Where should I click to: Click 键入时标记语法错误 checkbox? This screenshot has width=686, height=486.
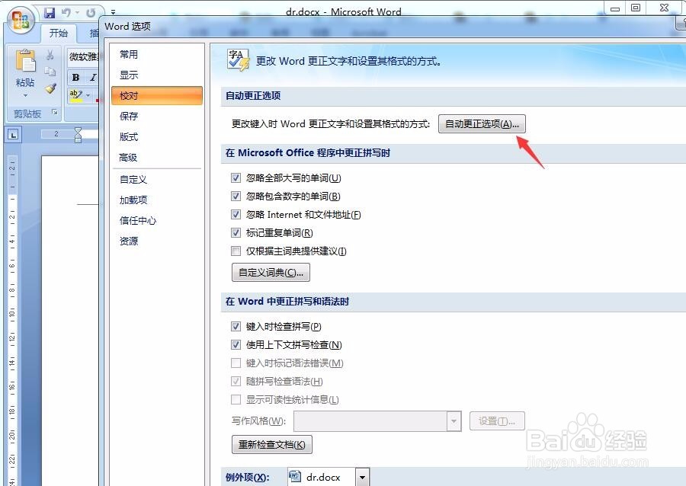tap(236, 363)
